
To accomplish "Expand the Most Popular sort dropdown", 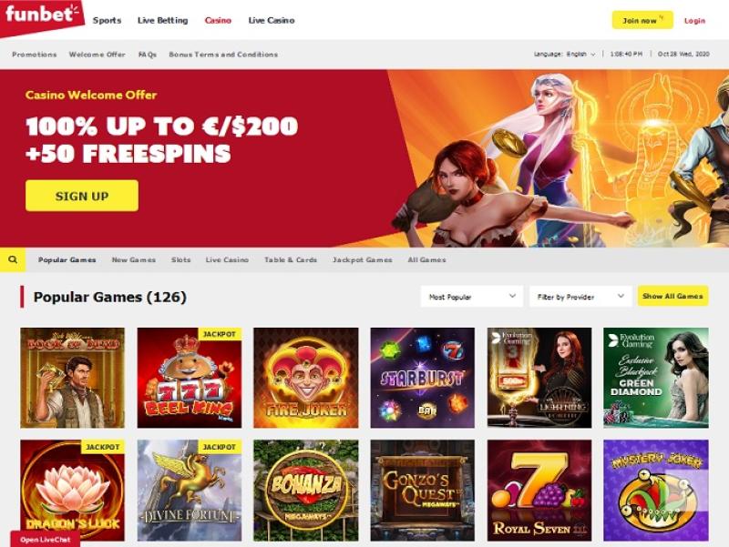I will tap(472, 296).
